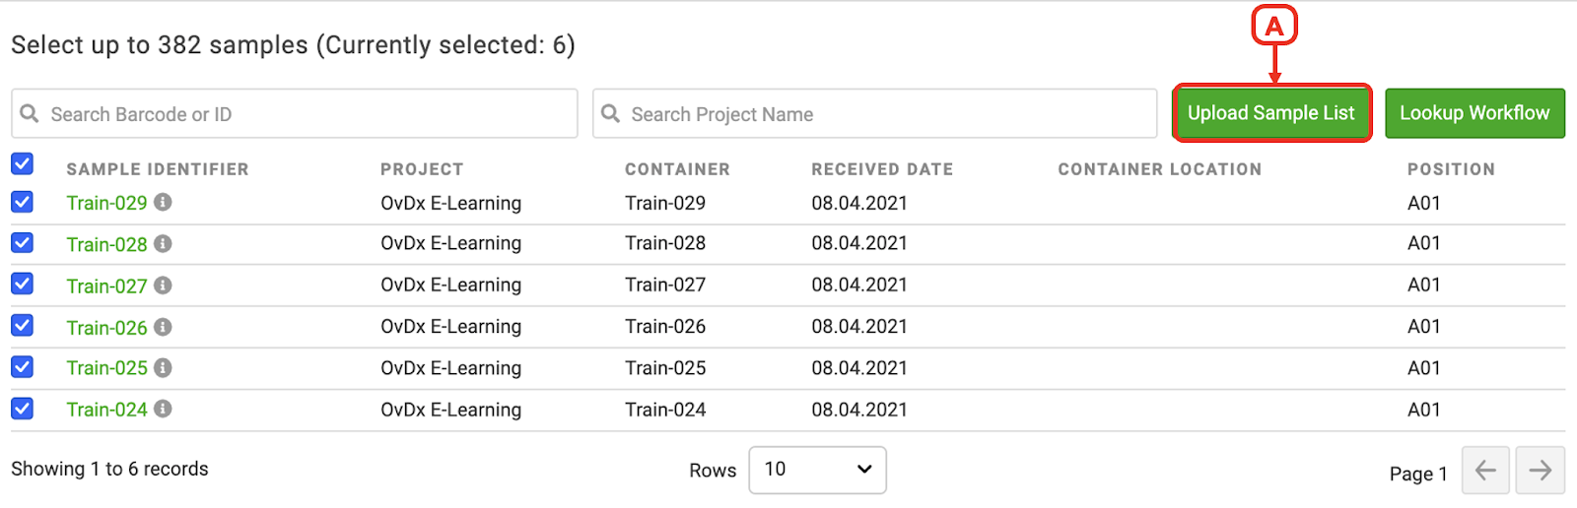Image resolution: width=1577 pixels, height=508 pixels.
Task: Go to previous page arrow
Action: coord(1486,471)
